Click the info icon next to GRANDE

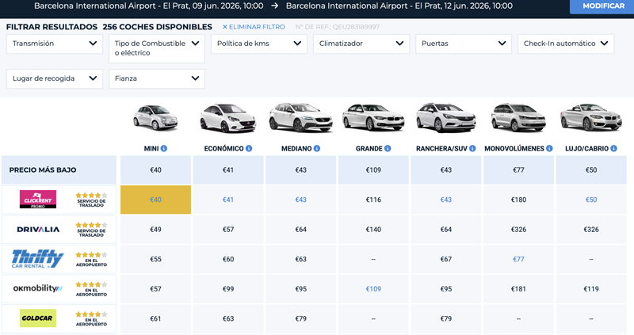[x=388, y=148]
